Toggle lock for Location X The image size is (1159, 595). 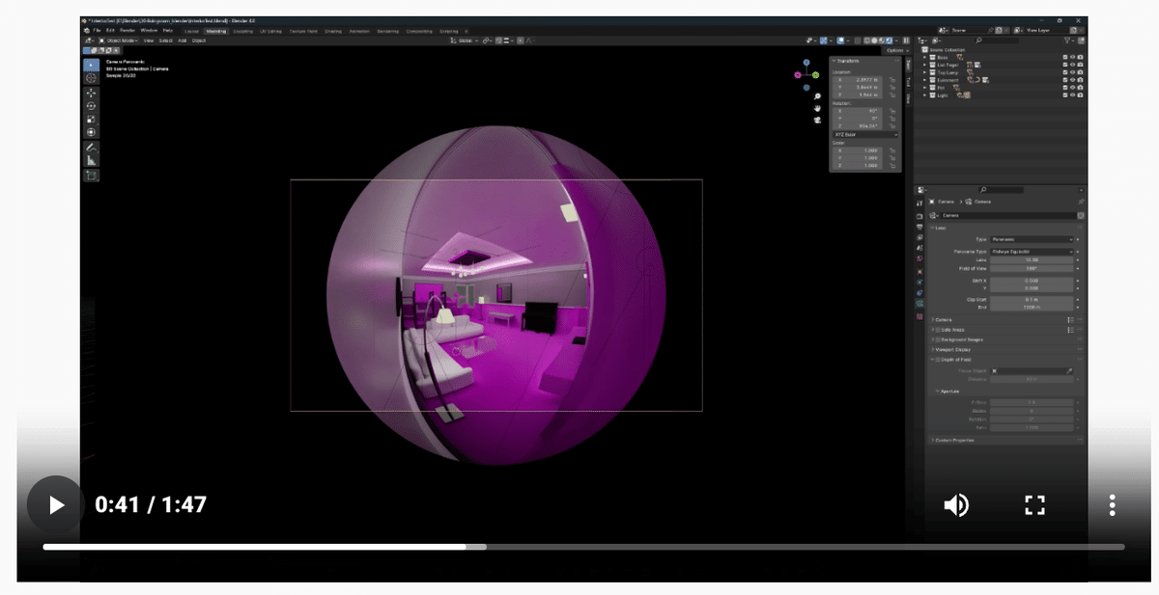point(891,79)
